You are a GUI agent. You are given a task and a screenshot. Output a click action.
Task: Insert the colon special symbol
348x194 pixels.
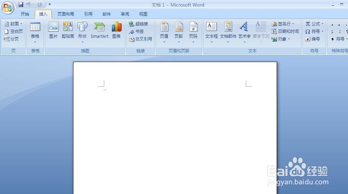[x=340, y=32]
